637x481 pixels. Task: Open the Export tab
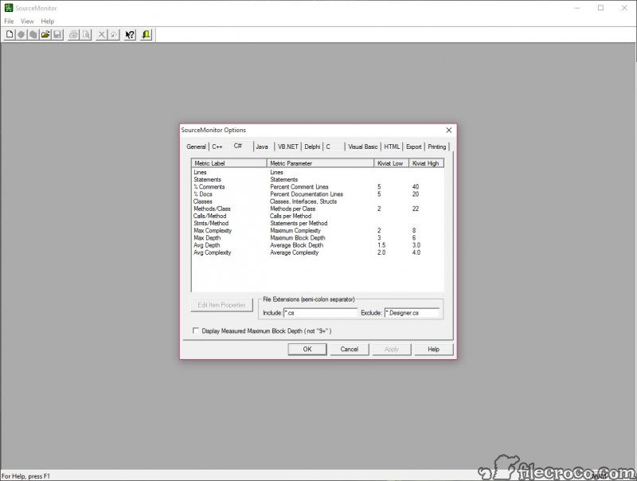point(414,147)
